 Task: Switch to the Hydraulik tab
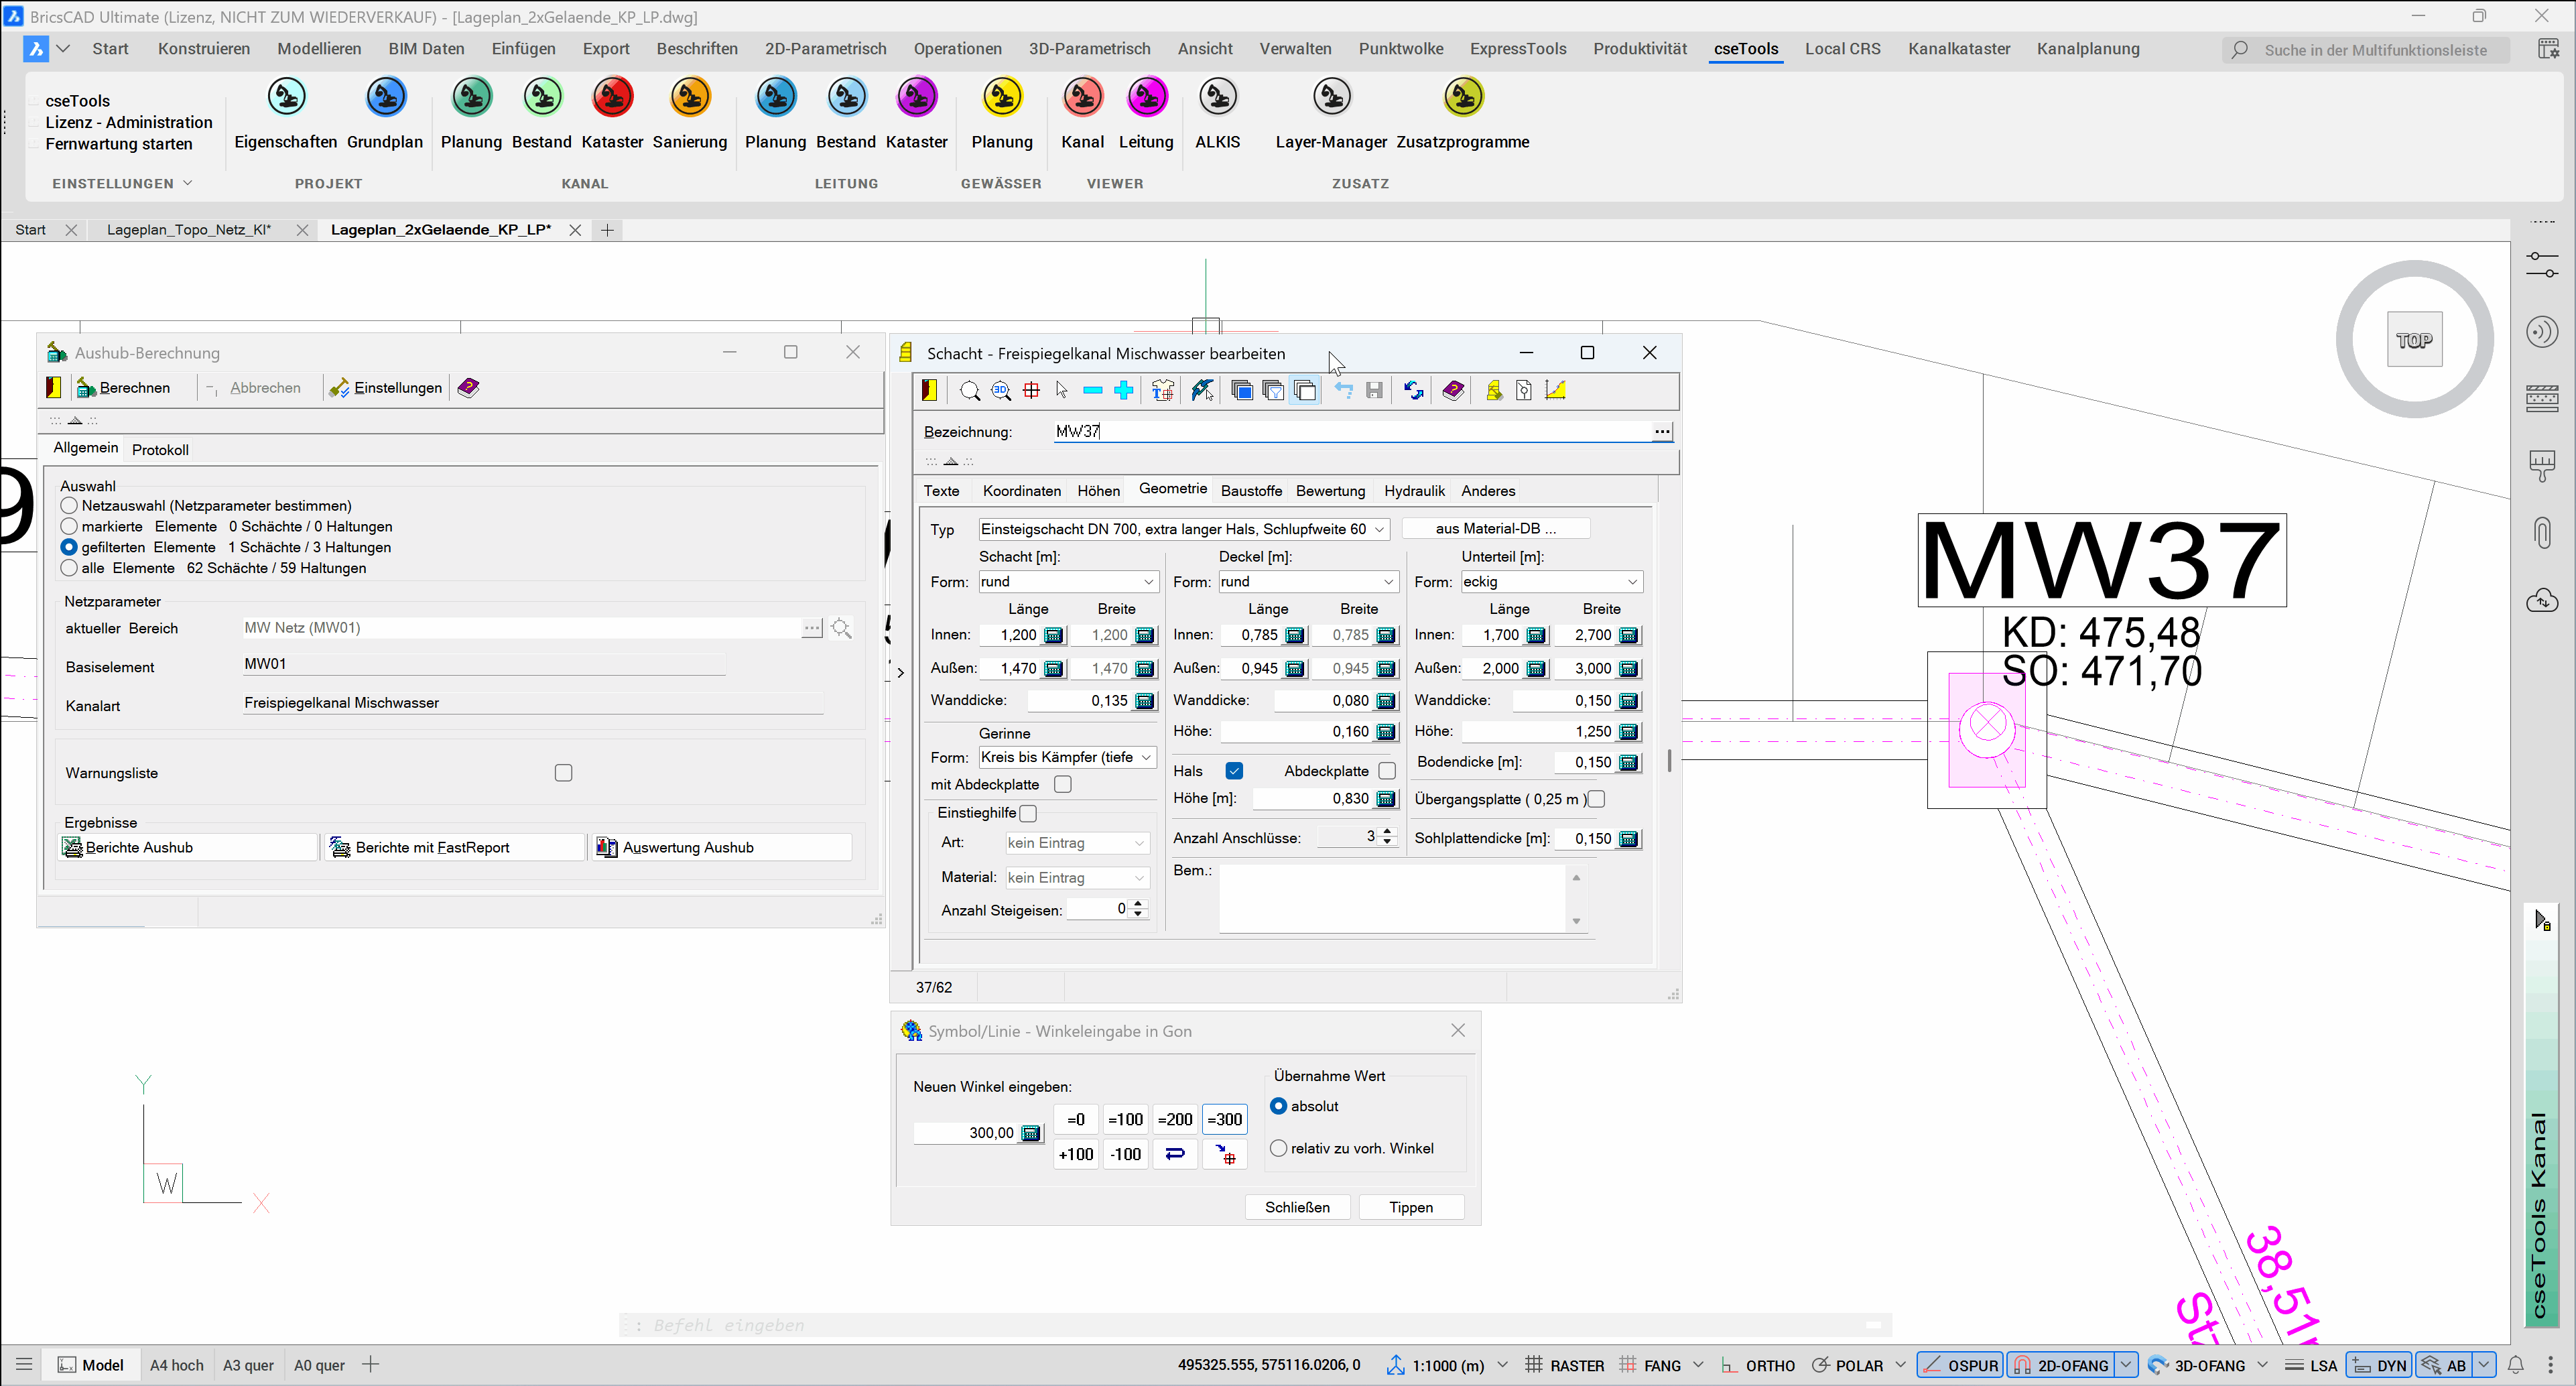[1413, 491]
